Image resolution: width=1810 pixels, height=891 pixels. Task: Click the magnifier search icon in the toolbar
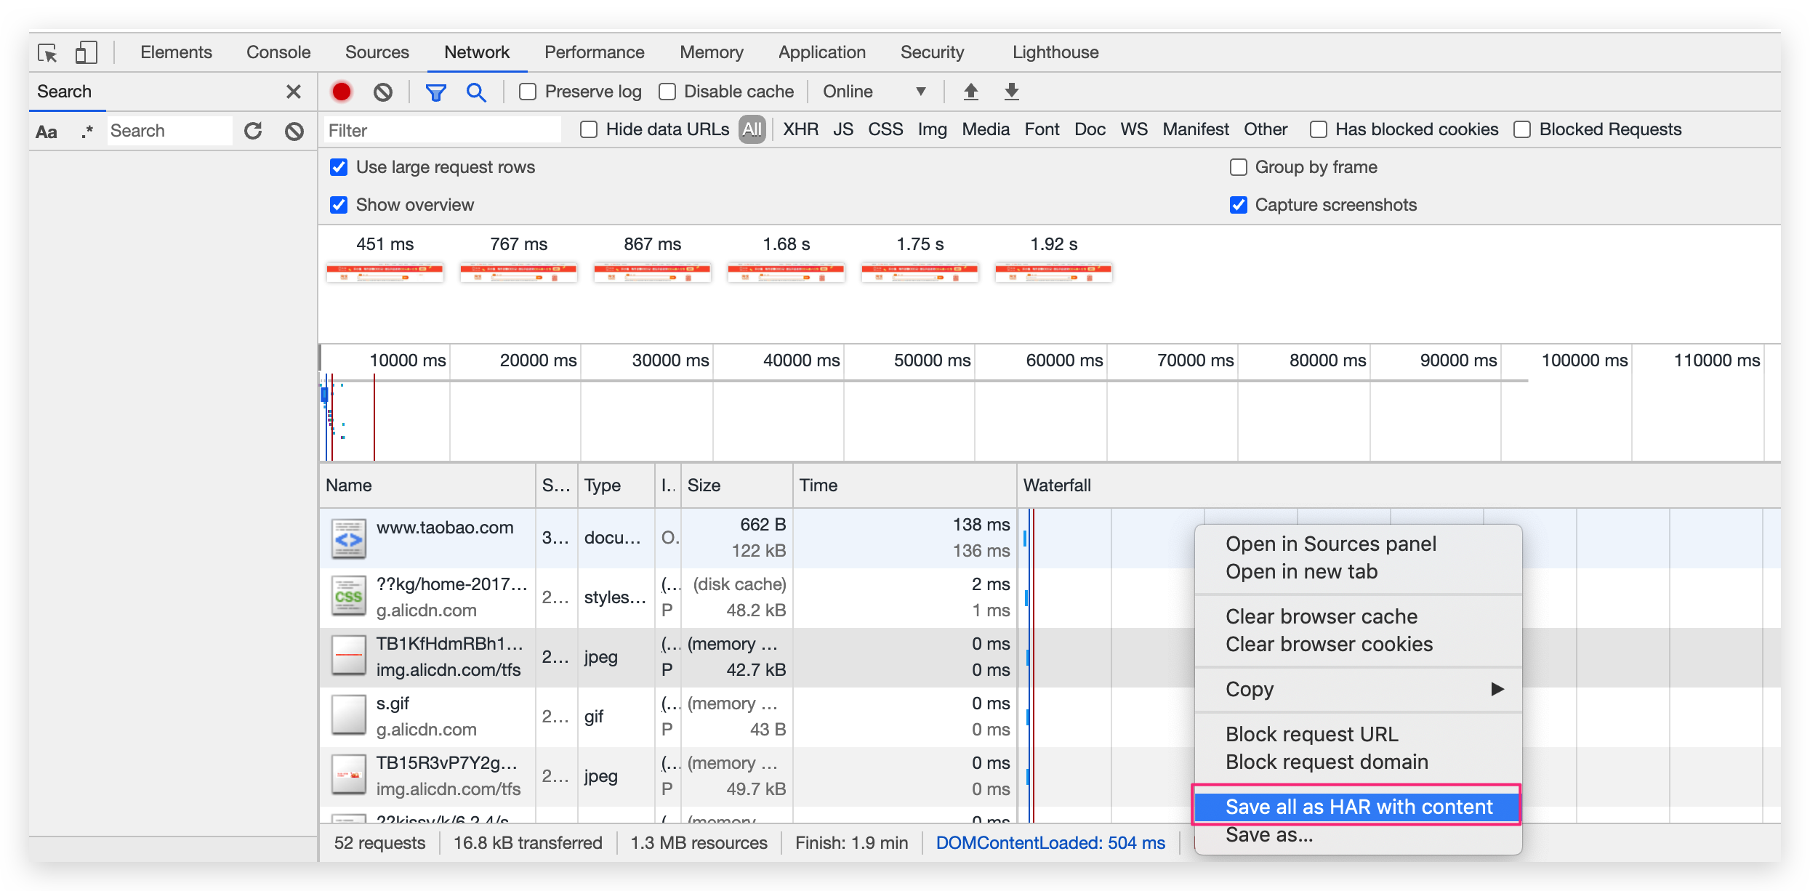coord(476,92)
